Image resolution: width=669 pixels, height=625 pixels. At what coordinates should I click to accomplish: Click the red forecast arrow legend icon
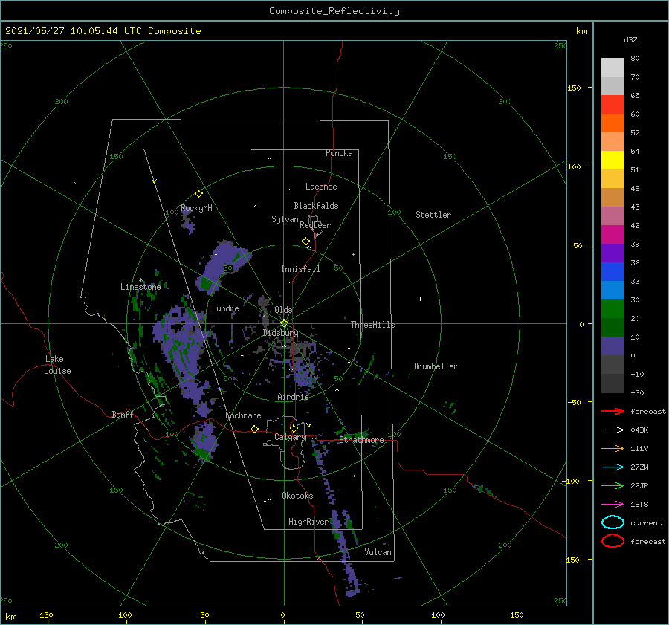(613, 411)
